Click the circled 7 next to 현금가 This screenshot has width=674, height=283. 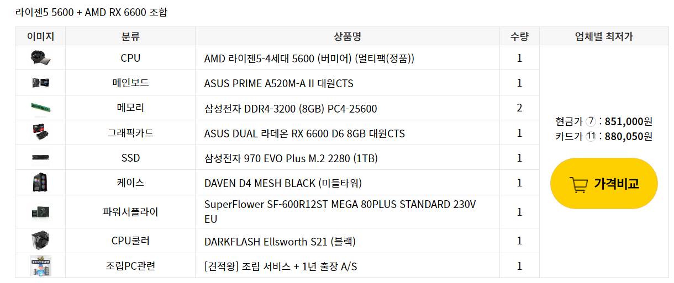tap(591, 121)
